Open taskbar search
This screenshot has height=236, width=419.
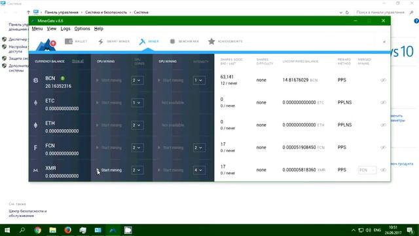[x=22, y=230]
